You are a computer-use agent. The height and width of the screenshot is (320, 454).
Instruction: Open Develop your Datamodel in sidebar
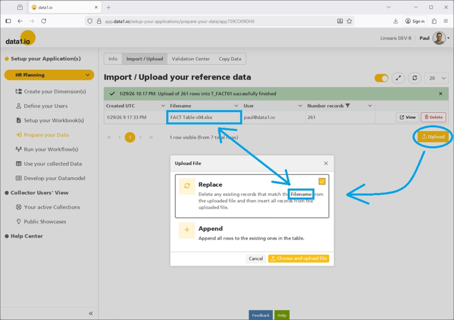(54, 178)
